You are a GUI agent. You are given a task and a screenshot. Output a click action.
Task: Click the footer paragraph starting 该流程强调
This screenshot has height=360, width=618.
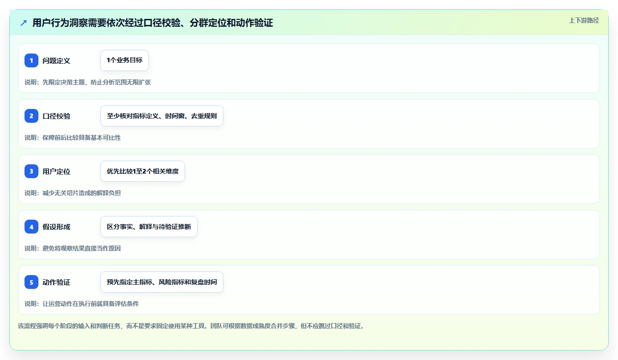[191, 326]
